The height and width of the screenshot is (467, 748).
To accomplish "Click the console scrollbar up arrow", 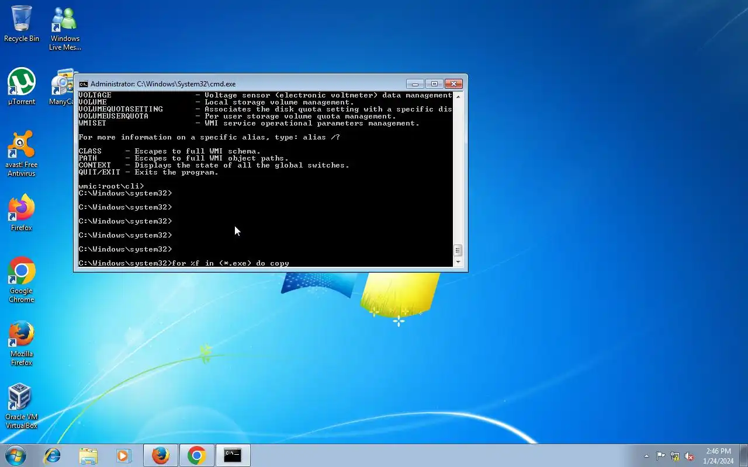I will tap(458, 96).
